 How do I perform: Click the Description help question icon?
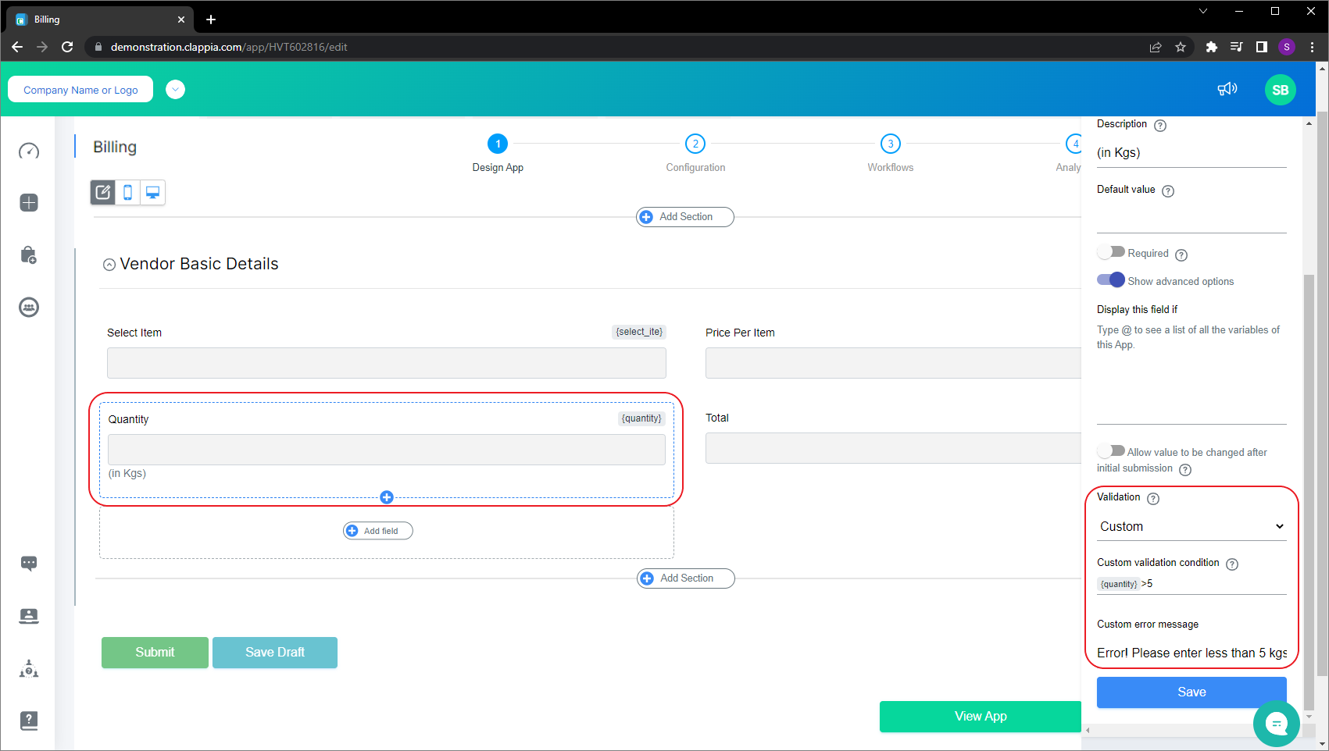click(1160, 126)
